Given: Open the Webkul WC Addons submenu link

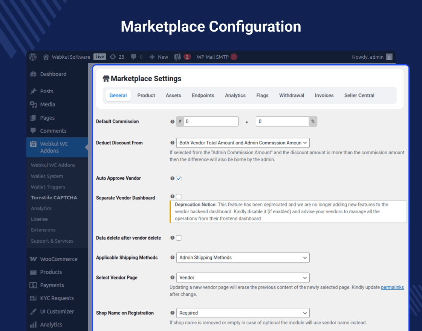Looking at the screenshot, I should point(53,165).
